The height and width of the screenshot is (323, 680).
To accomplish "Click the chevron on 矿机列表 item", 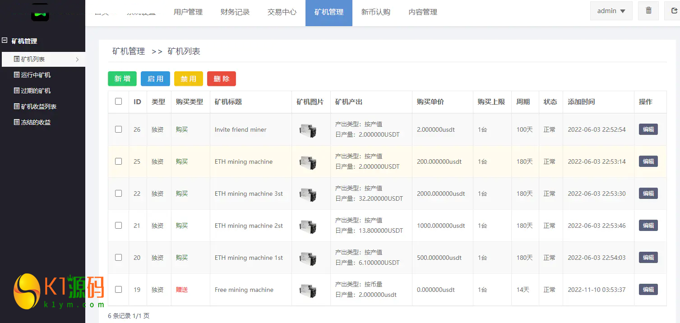I will tap(77, 59).
